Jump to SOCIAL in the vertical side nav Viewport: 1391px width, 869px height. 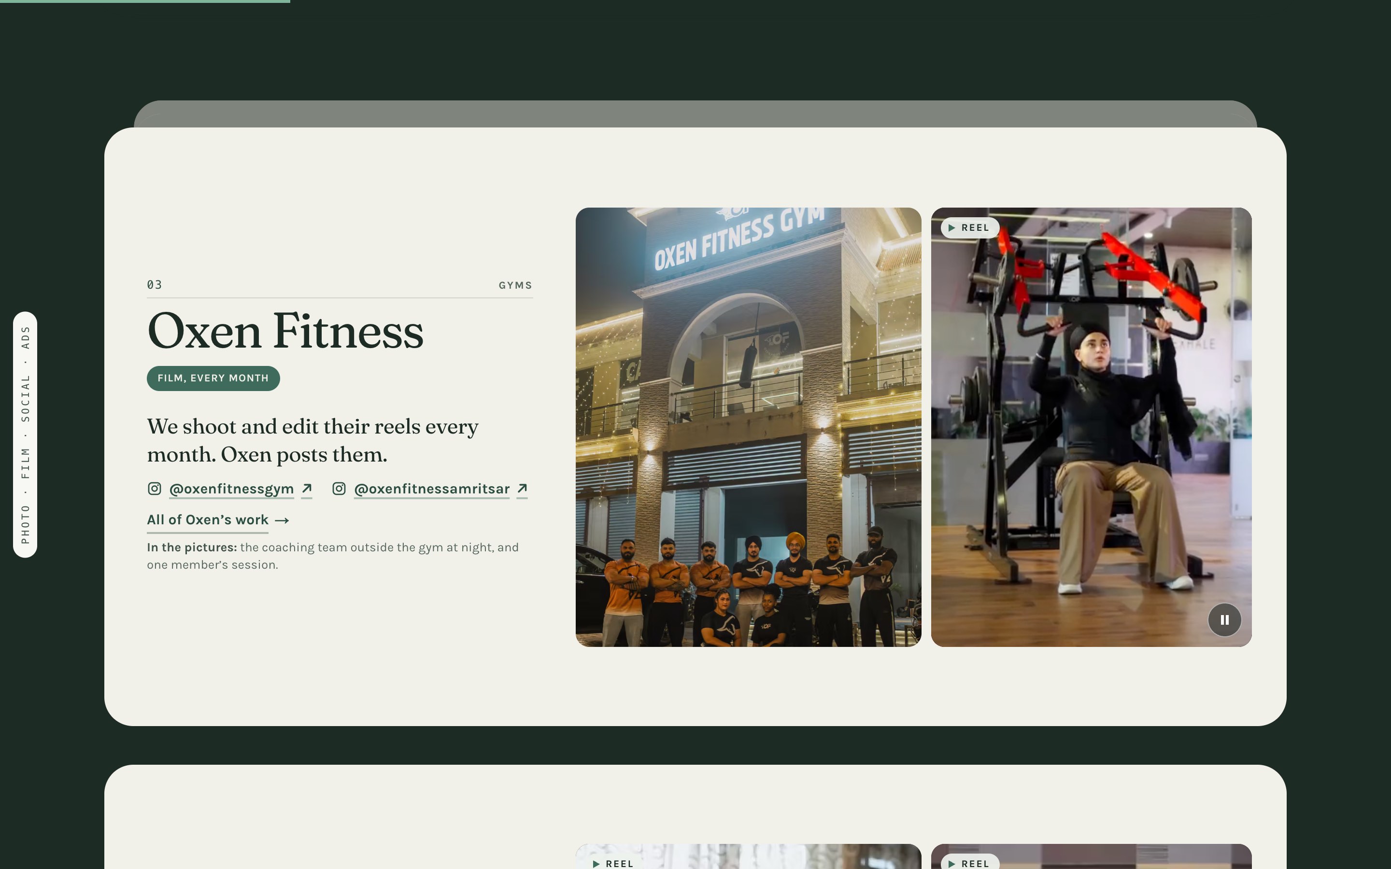[25, 398]
